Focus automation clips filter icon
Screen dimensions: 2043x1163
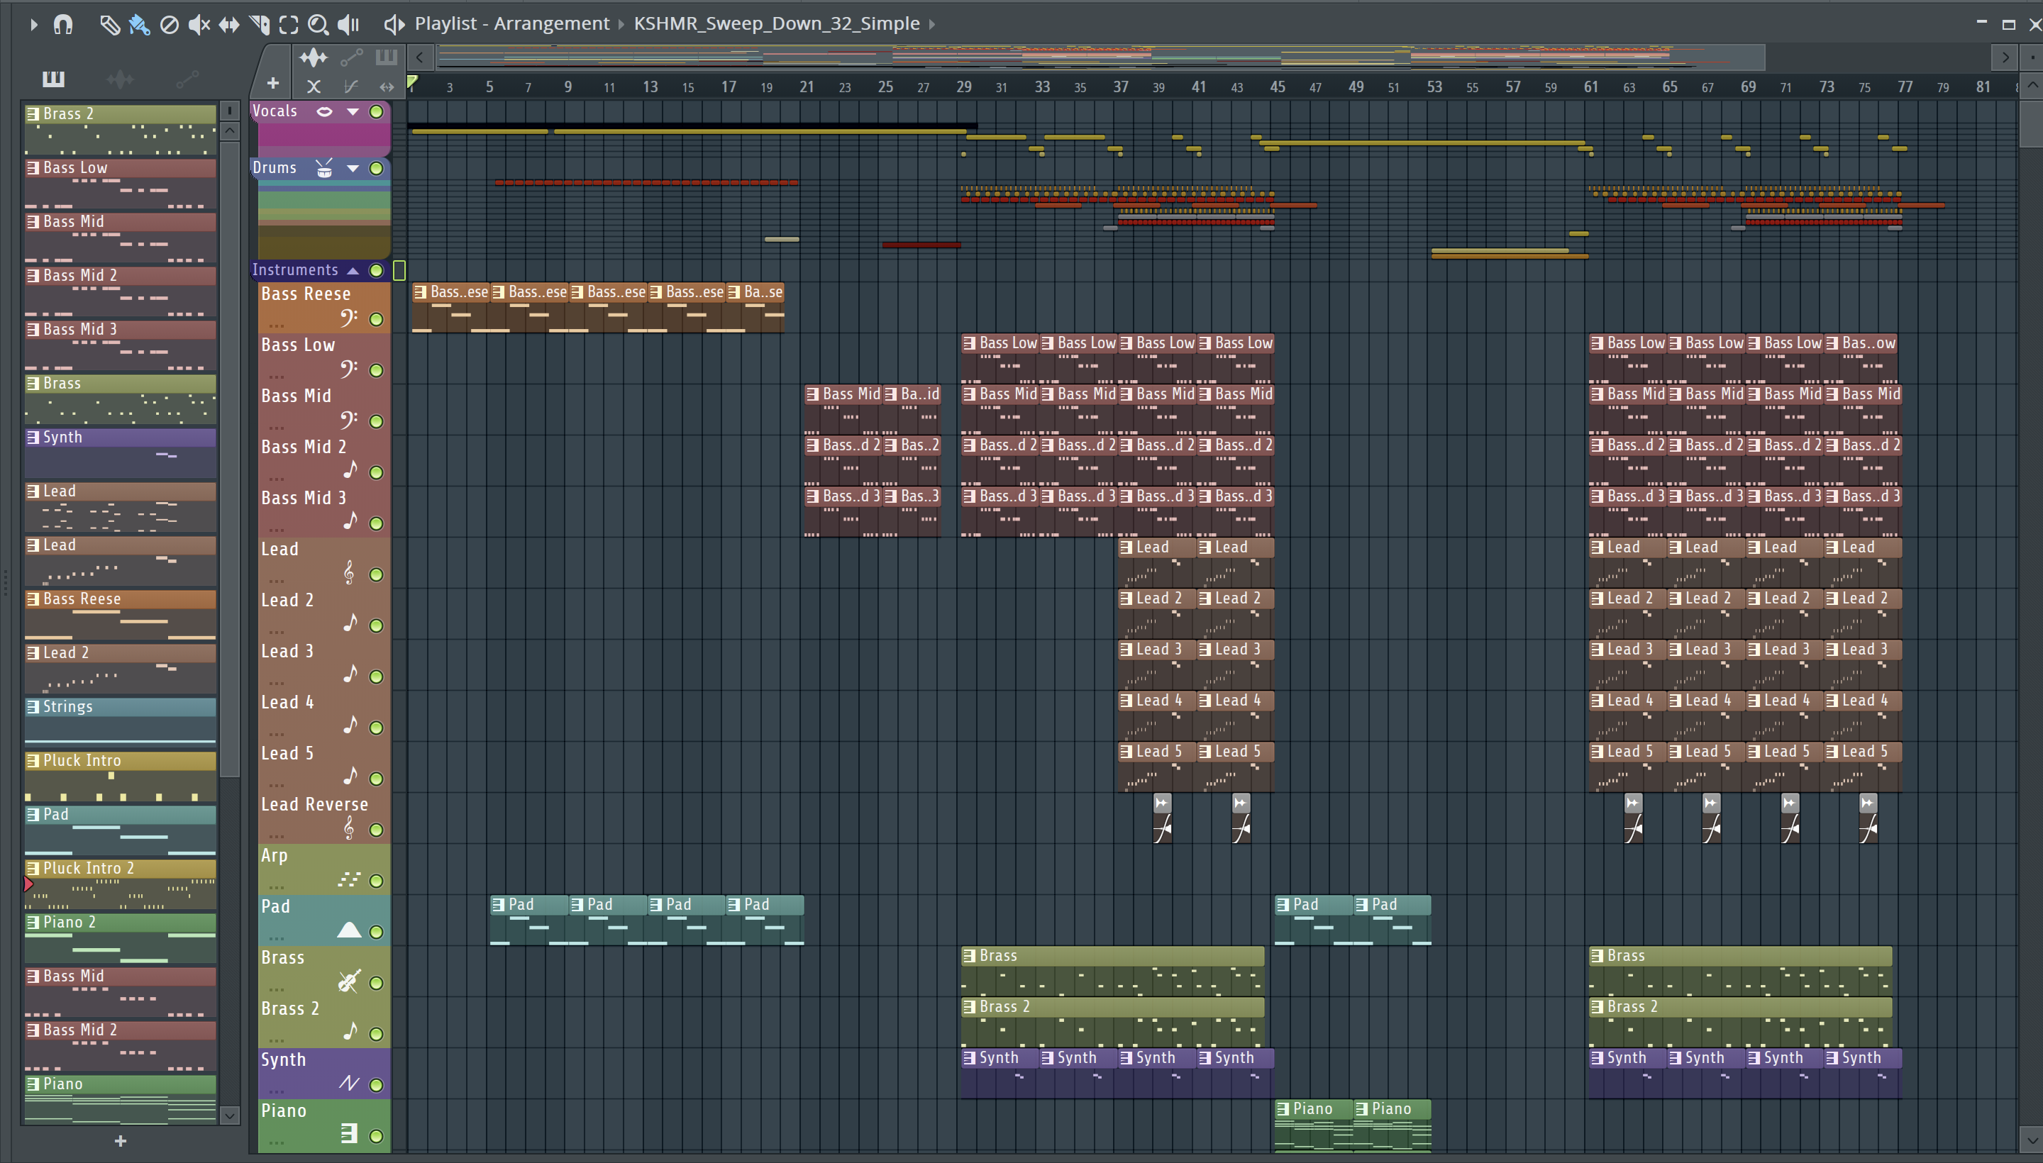point(352,57)
